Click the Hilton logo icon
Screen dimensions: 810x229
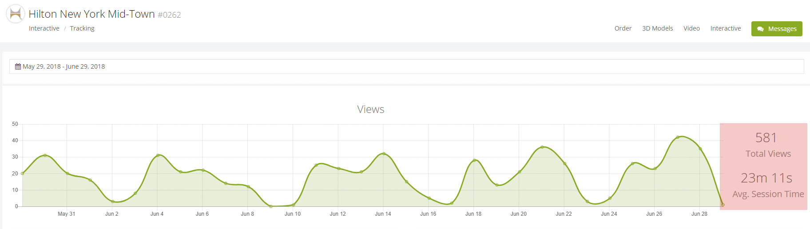click(16, 14)
